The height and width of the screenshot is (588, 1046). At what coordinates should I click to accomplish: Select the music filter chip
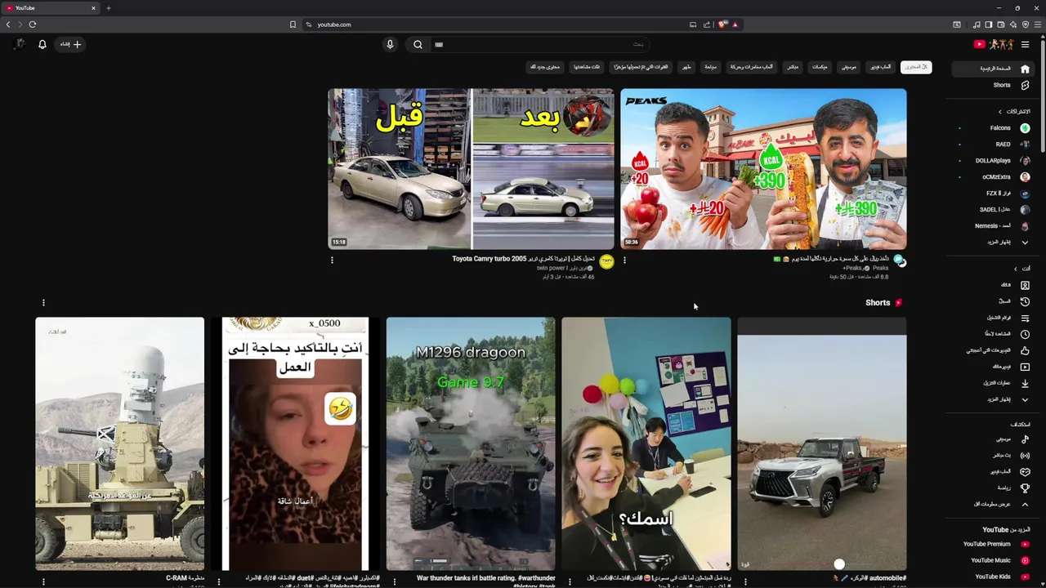click(x=849, y=67)
